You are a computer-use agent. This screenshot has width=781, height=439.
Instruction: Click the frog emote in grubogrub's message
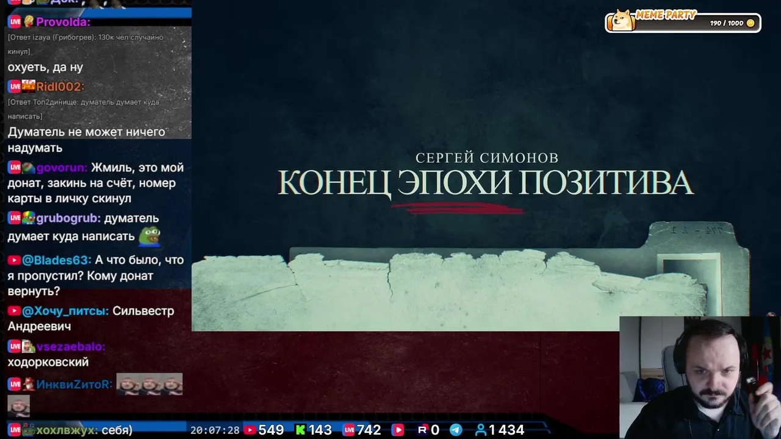149,236
